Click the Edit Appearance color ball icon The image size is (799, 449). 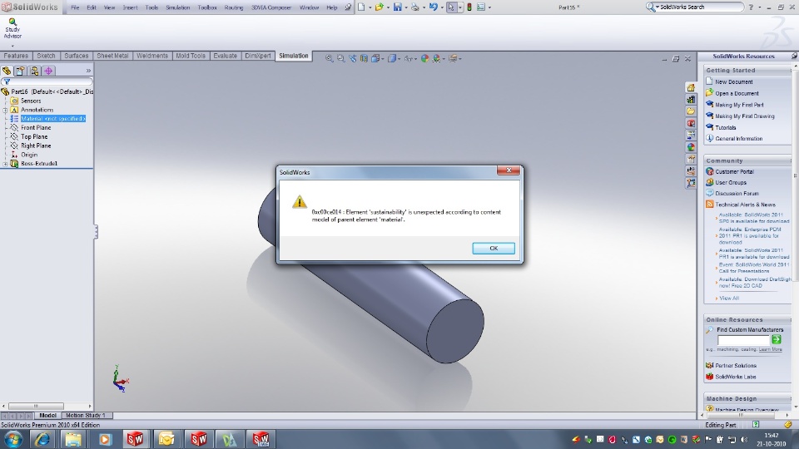pyautogui.click(x=425, y=58)
